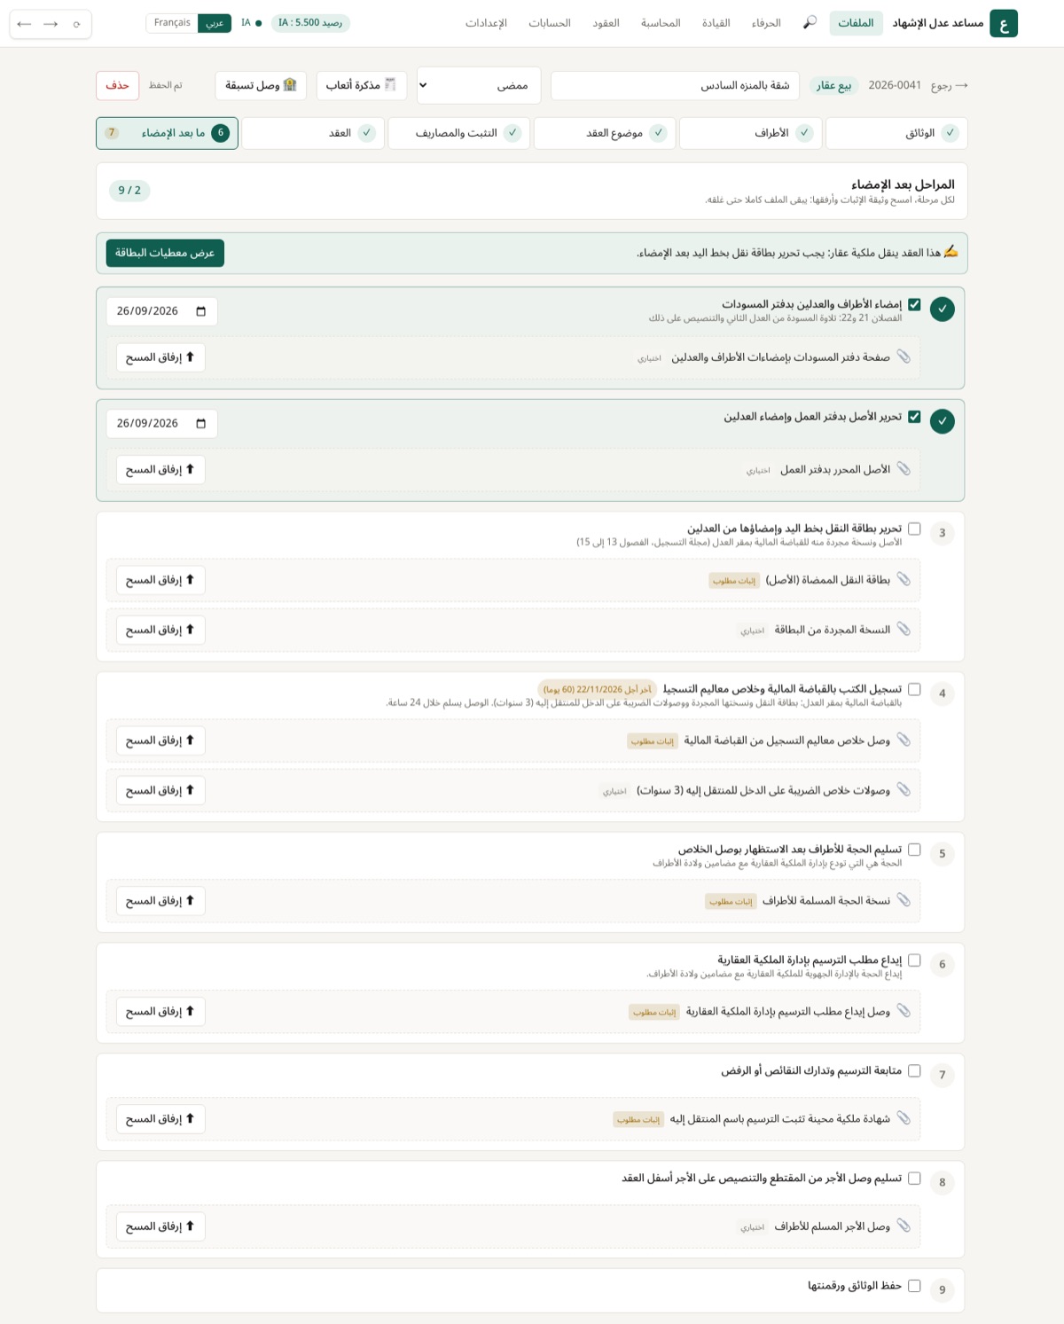Viewport: 1064px width, 1324px height.
Task: Check إيداع مطلب الترسيم
Action: click(914, 960)
